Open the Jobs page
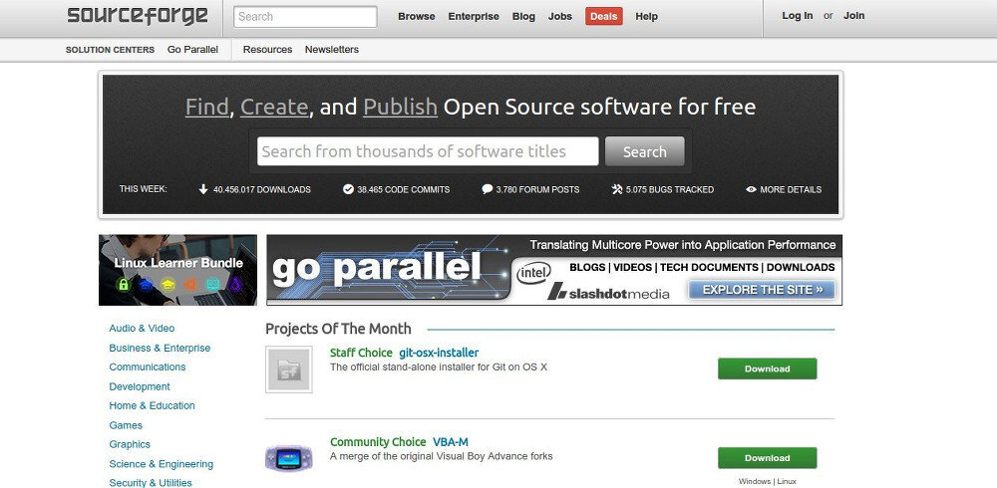The image size is (997, 488). (560, 17)
